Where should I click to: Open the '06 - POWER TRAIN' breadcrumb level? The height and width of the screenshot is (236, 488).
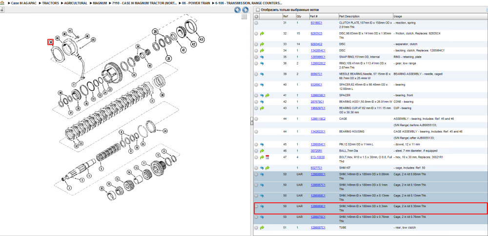196,3
